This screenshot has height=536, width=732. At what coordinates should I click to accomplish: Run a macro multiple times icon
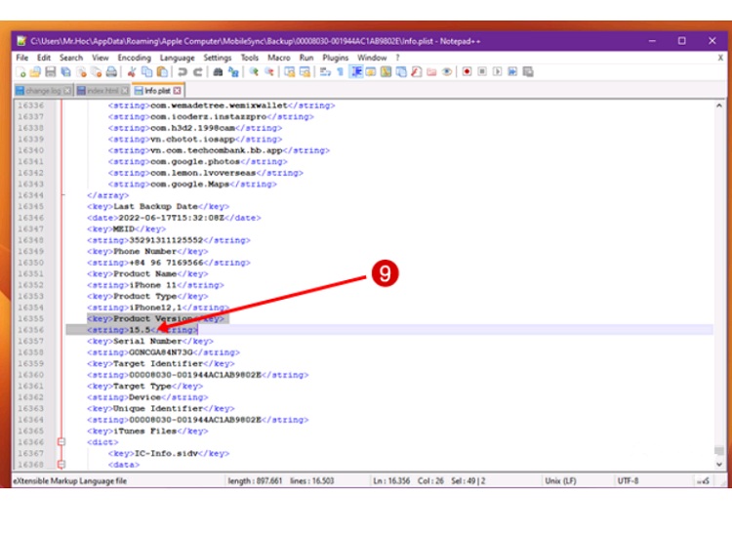point(512,72)
